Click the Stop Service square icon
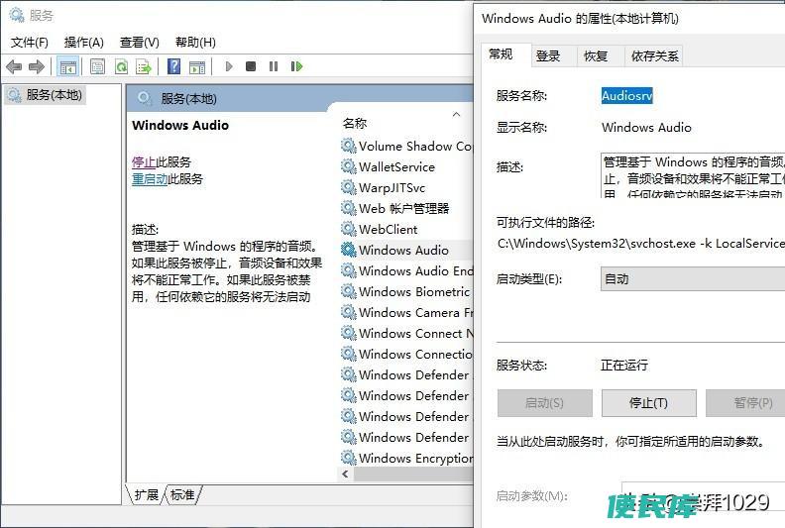Screen dimensions: 785x528 251,66
